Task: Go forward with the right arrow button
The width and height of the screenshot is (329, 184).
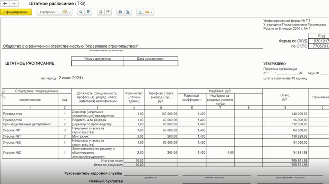Action: pyautogui.click(x=14, y=3)
